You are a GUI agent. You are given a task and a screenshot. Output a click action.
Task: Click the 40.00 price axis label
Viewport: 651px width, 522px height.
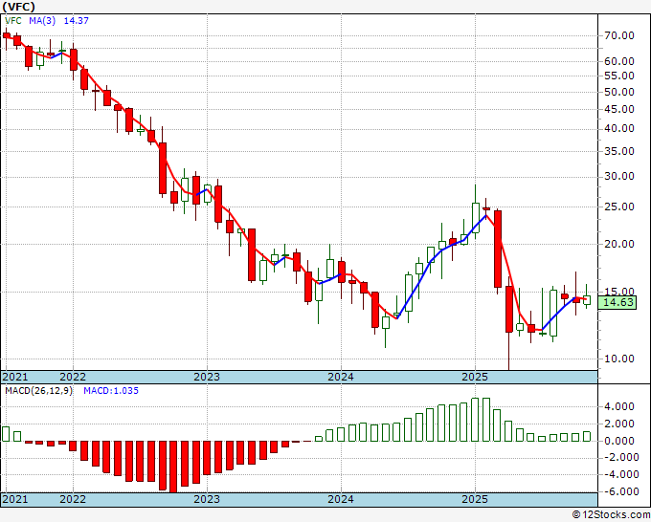619,129
